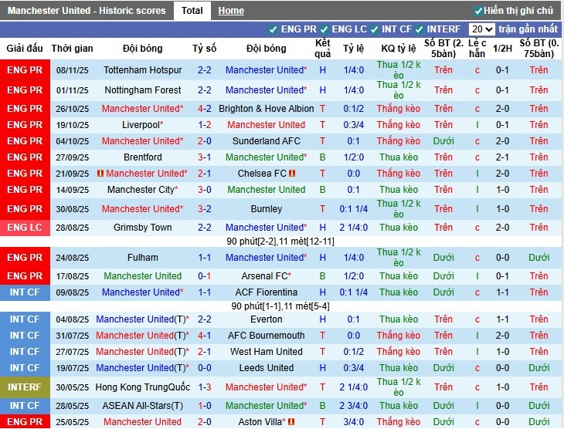The height and width of the screenshot is (429, 564).
Task: Open Arsenal FC team link
Action: pos(264,276)
